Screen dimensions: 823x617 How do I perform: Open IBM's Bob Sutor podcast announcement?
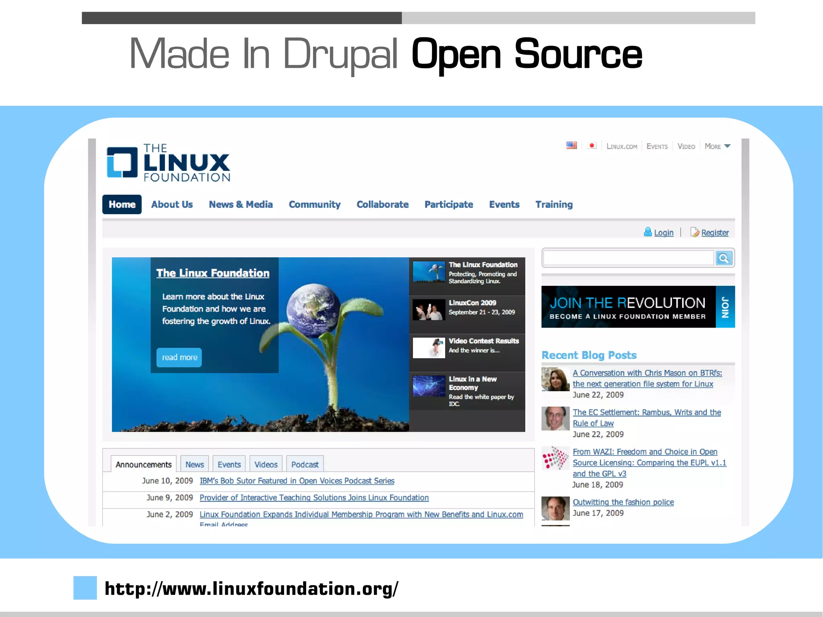pyautogui.click(x=297, y=481)
